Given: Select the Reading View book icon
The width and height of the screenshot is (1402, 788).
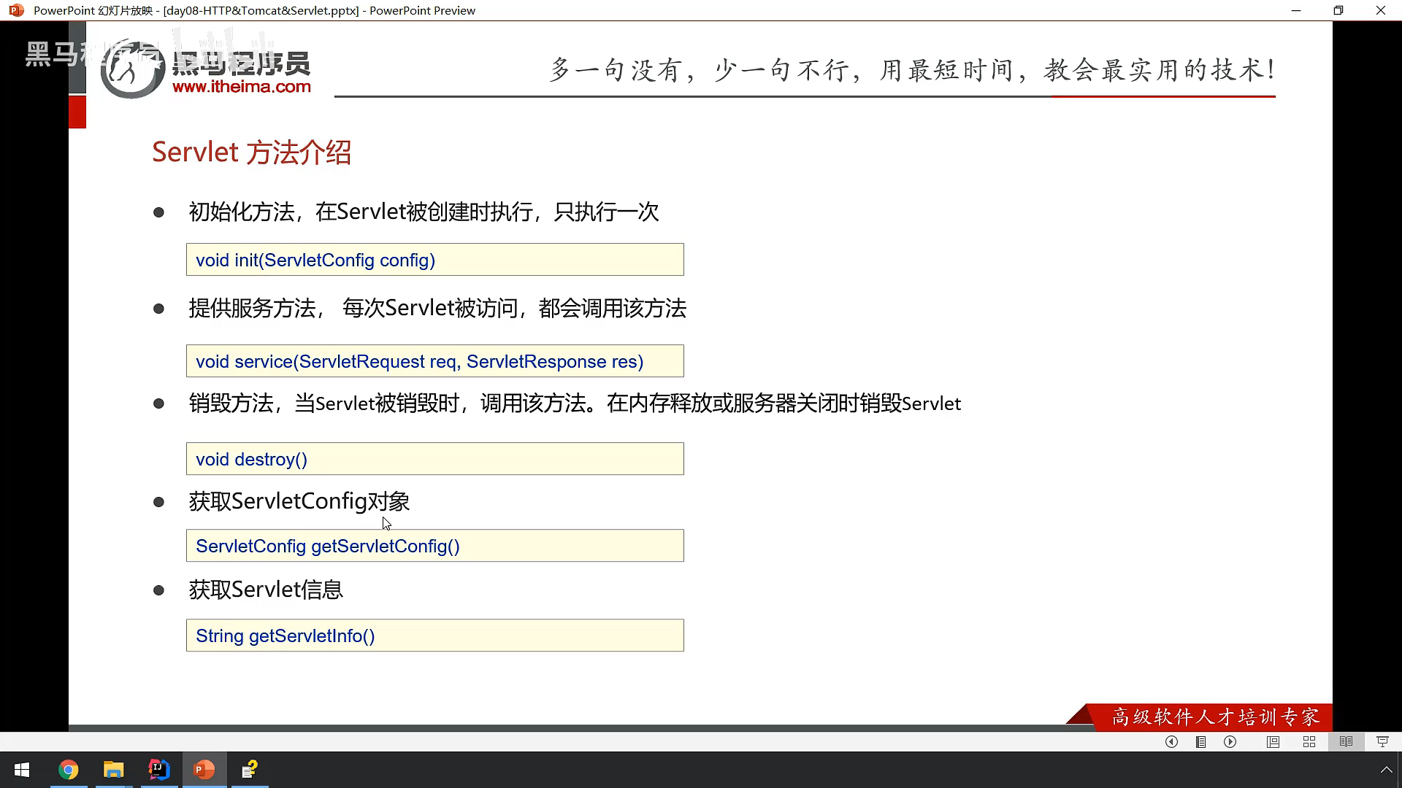Looking at the screenshot, I should coord(1346,742).
